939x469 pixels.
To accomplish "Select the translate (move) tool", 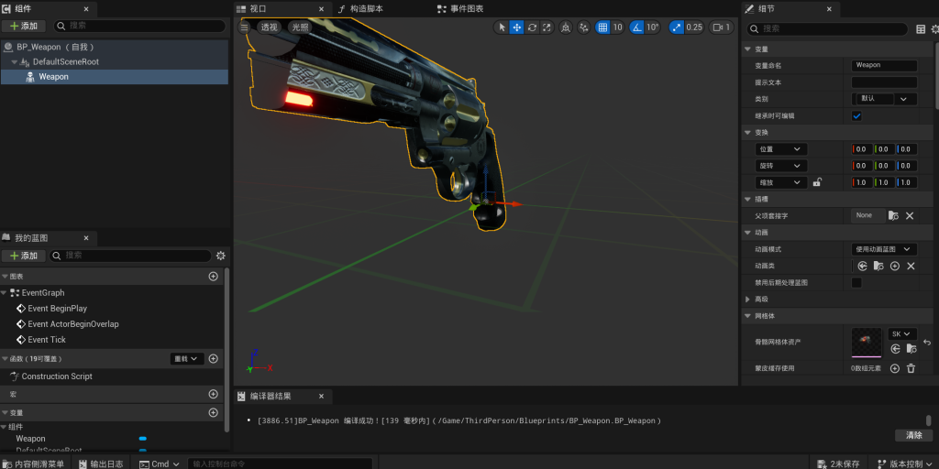I will tap(516, 27).
